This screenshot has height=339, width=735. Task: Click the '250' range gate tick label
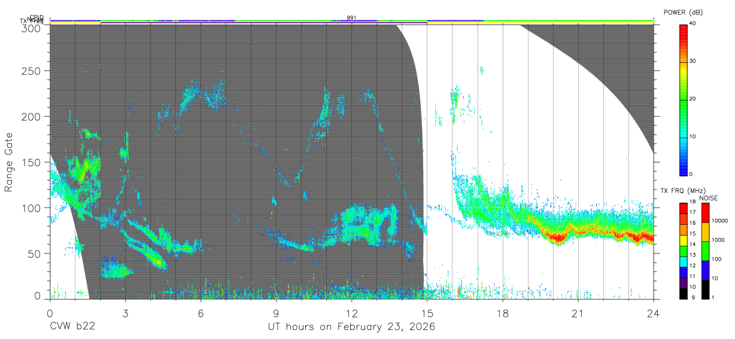(32, 71)
